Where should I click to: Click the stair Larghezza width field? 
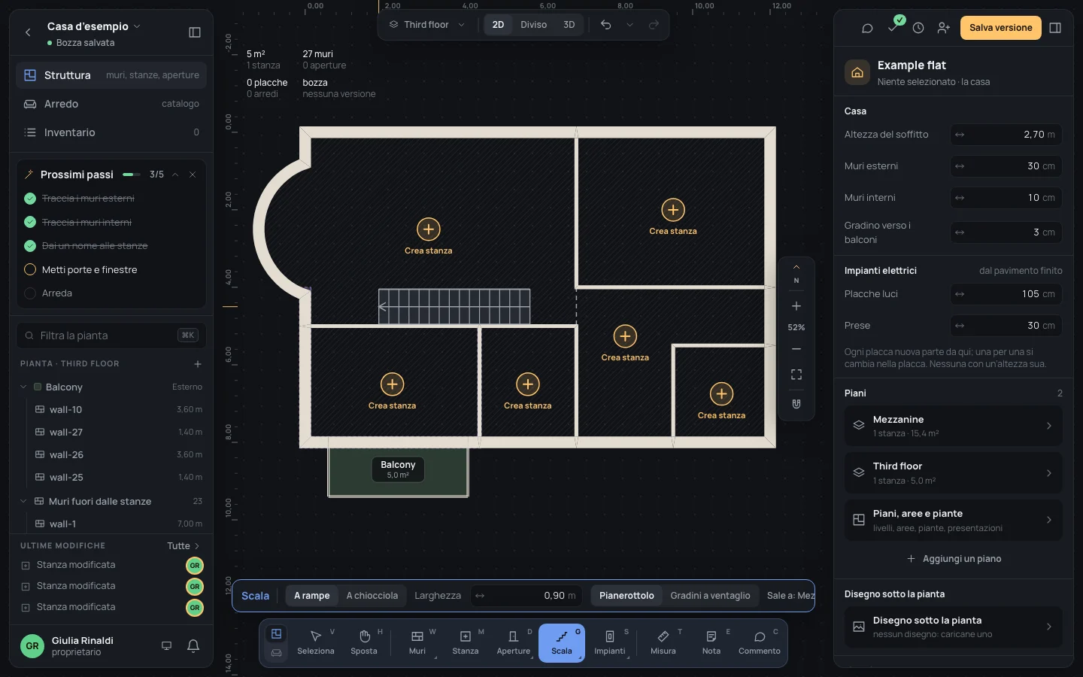click(x=526, y=596)
